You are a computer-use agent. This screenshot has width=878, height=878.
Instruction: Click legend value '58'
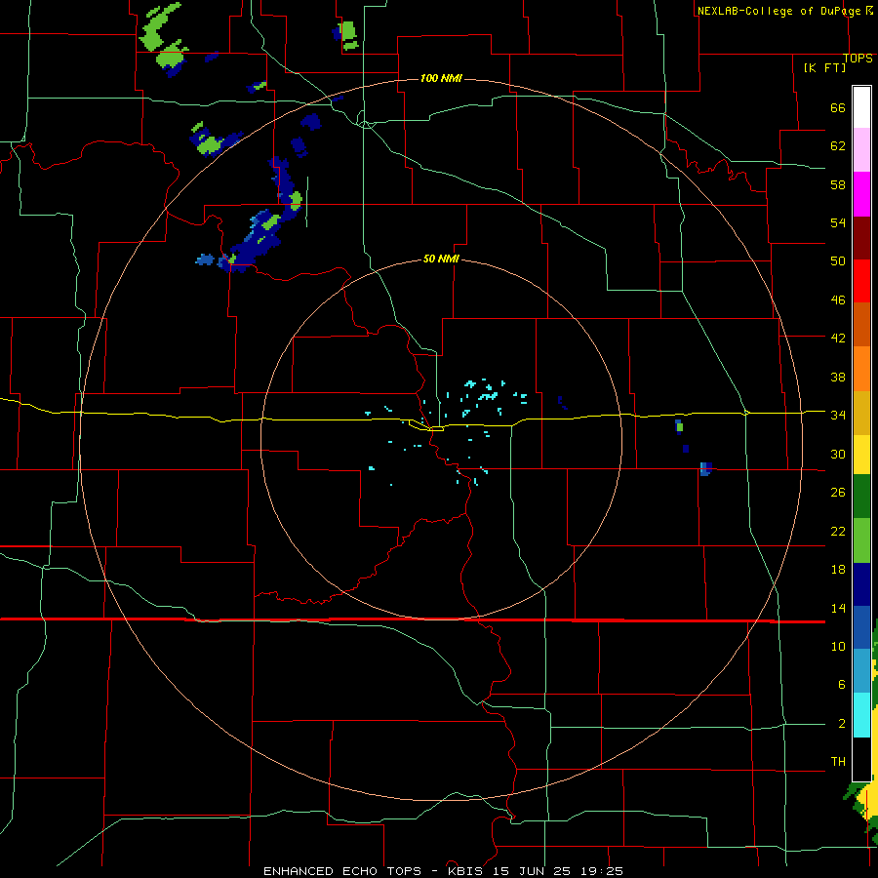[x=838, y=184]
